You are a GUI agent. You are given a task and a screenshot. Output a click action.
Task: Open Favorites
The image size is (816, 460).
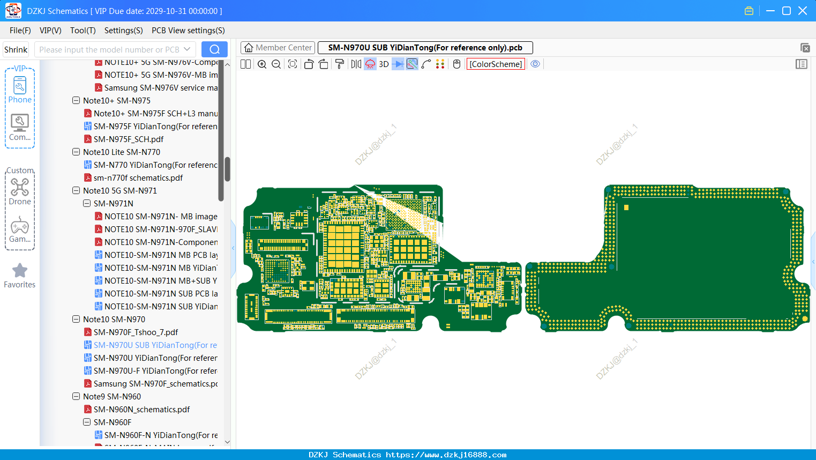pyautogui.click(x=20, y=276)
